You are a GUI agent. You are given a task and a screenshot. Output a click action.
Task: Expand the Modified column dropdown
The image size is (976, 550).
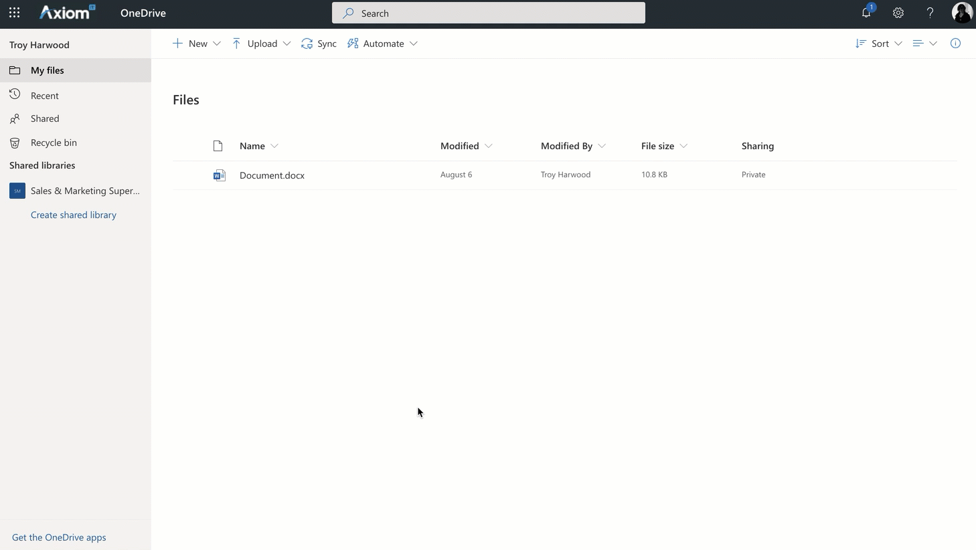click(489, 146)
